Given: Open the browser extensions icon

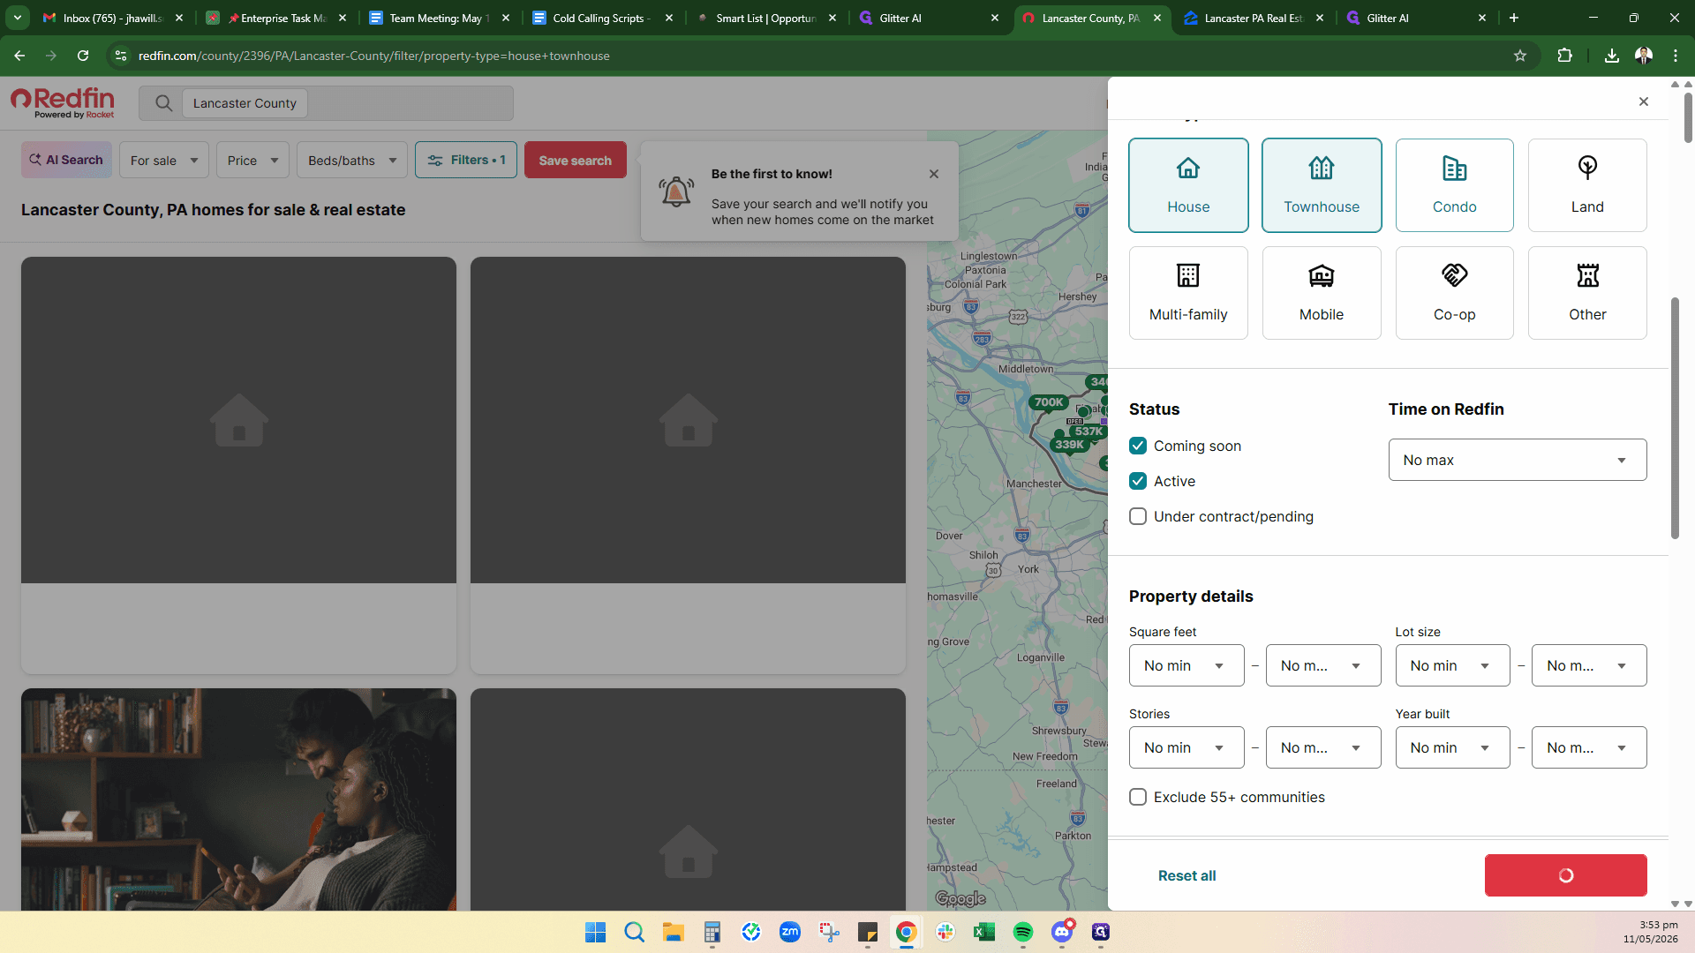Looking at the screenshot, I should (x=1564, y=56).
